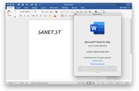Click the Share button

pyautogui.click(x=123, y=8)
